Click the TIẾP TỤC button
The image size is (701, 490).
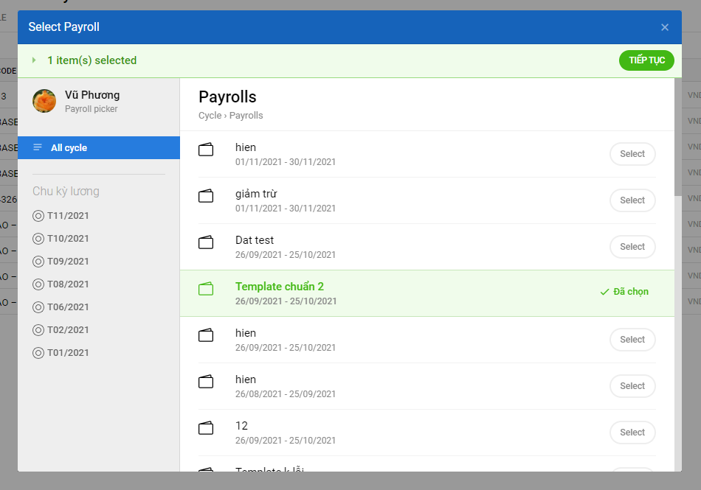click(x=646, y=60)
